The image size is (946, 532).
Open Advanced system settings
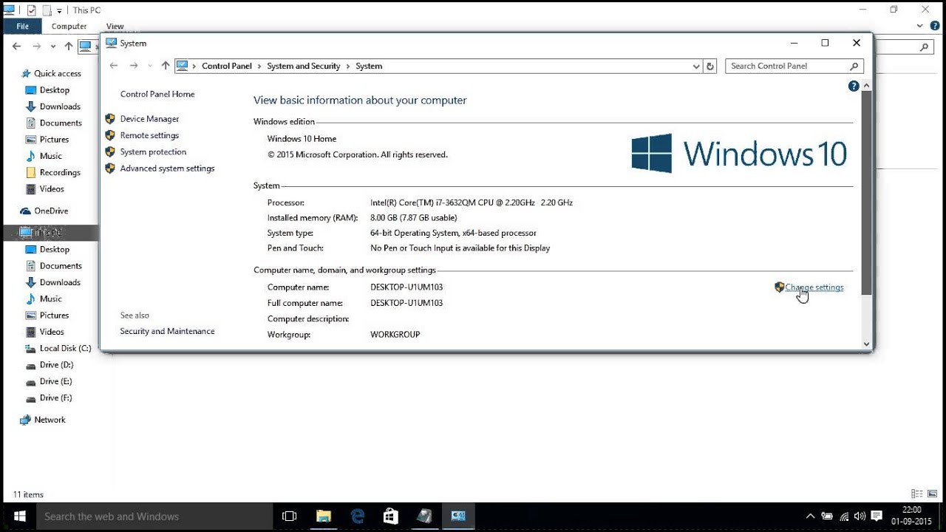(x=167, y=168)
